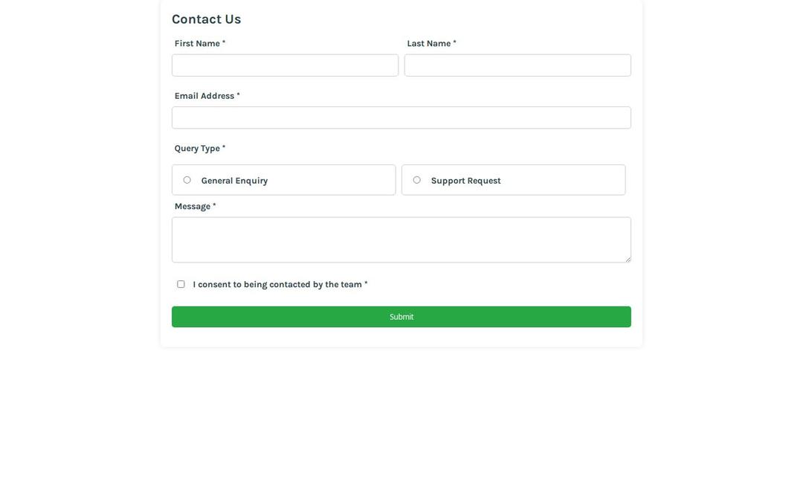The image size is (803, 502).
Task: Click the Last Name label
Action: [x=428, y=41]
